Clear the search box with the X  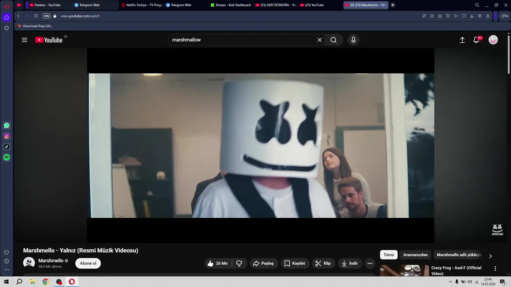click(319, 40)
